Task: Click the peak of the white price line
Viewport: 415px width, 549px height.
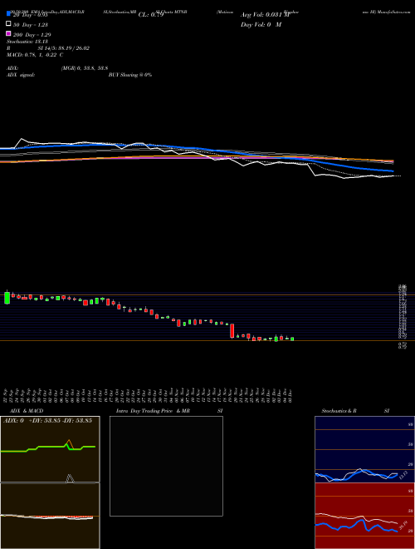Action: 22,139
